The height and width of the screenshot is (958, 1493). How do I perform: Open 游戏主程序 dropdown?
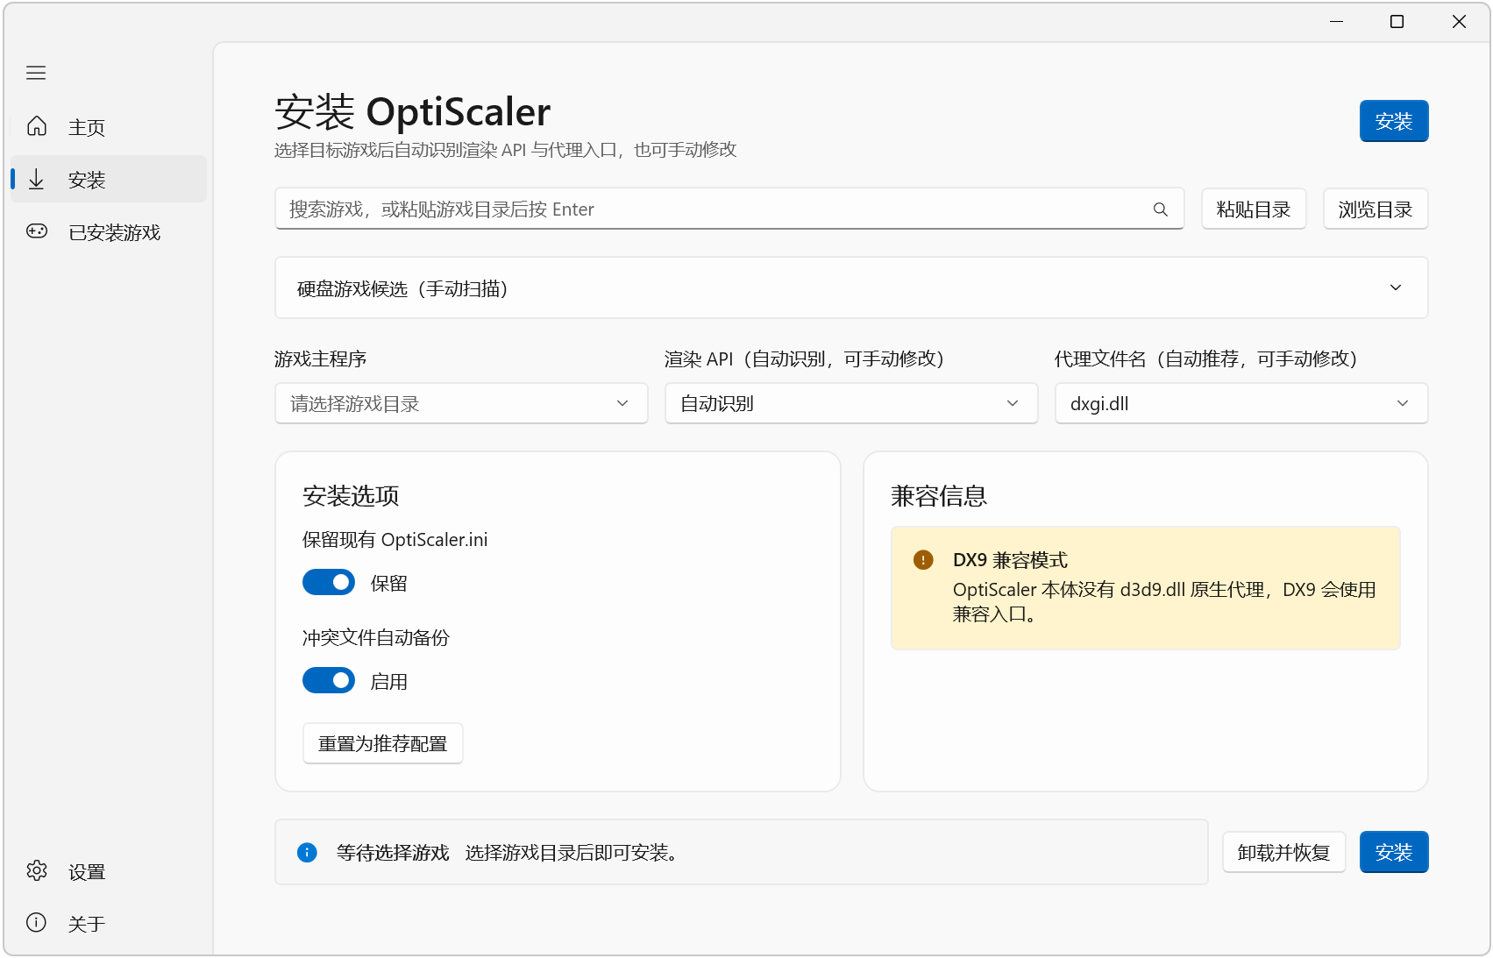point(461,403)
